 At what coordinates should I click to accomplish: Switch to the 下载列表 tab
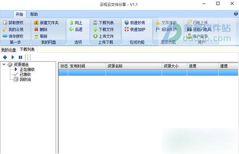tap(27, 49)
